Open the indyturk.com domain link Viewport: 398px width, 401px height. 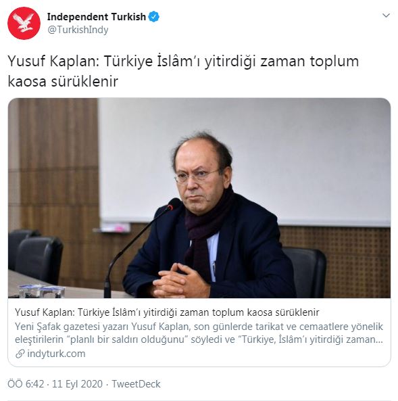(56, 354)
